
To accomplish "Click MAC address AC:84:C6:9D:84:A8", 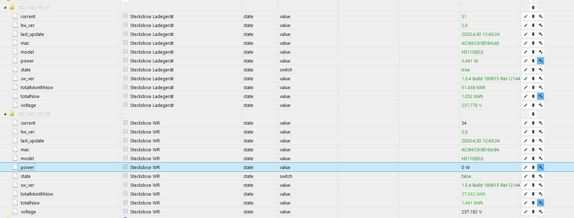I will pyautogui.click(x=480, y=43).
